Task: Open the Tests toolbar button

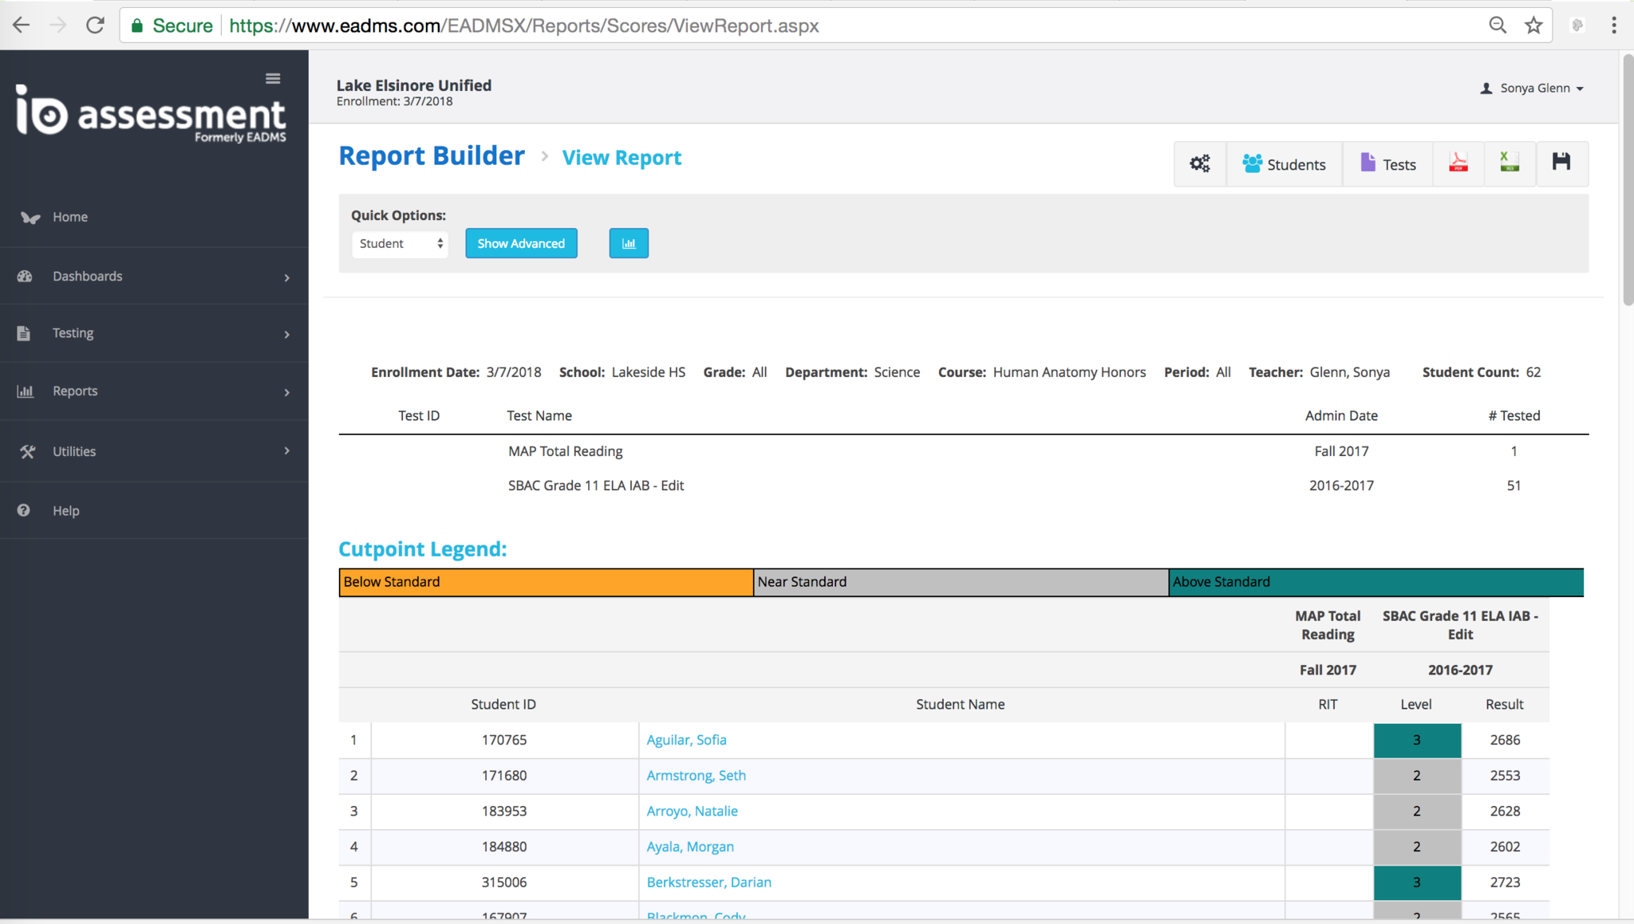Action: click(1388, 164)
